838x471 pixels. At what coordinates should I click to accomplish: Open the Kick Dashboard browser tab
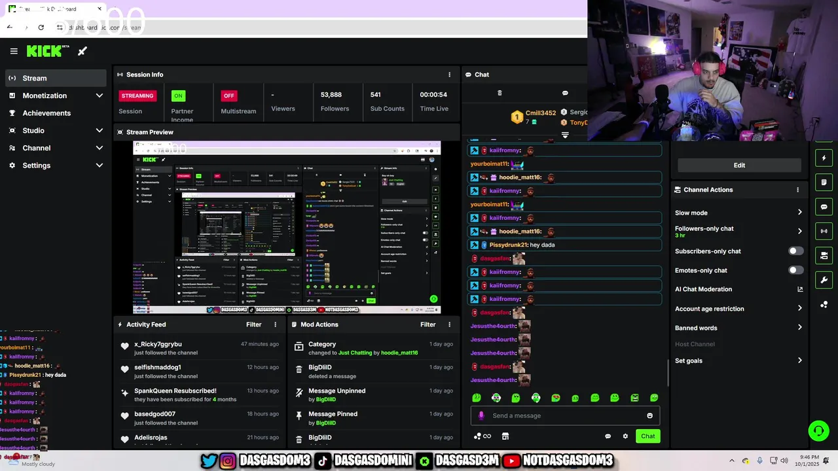[55, 9]
